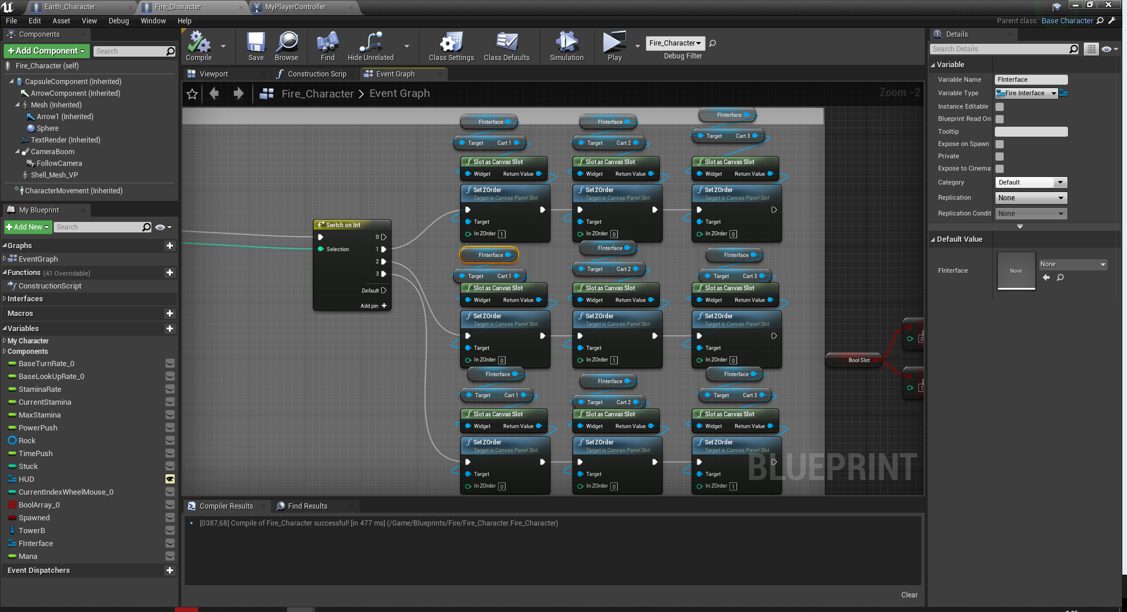
Task: Toggle Expose to Cinematics checkbox
Action: click(x=1000, y=169)
